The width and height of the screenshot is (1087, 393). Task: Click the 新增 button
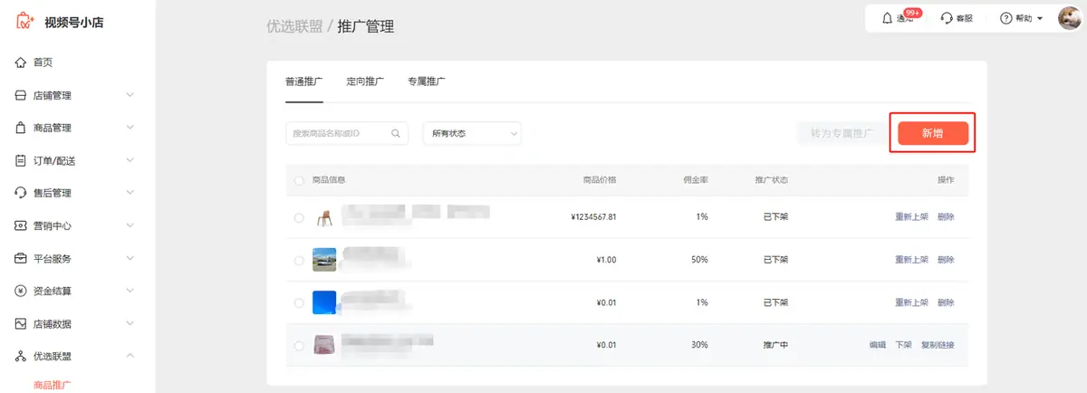point(933,133)
